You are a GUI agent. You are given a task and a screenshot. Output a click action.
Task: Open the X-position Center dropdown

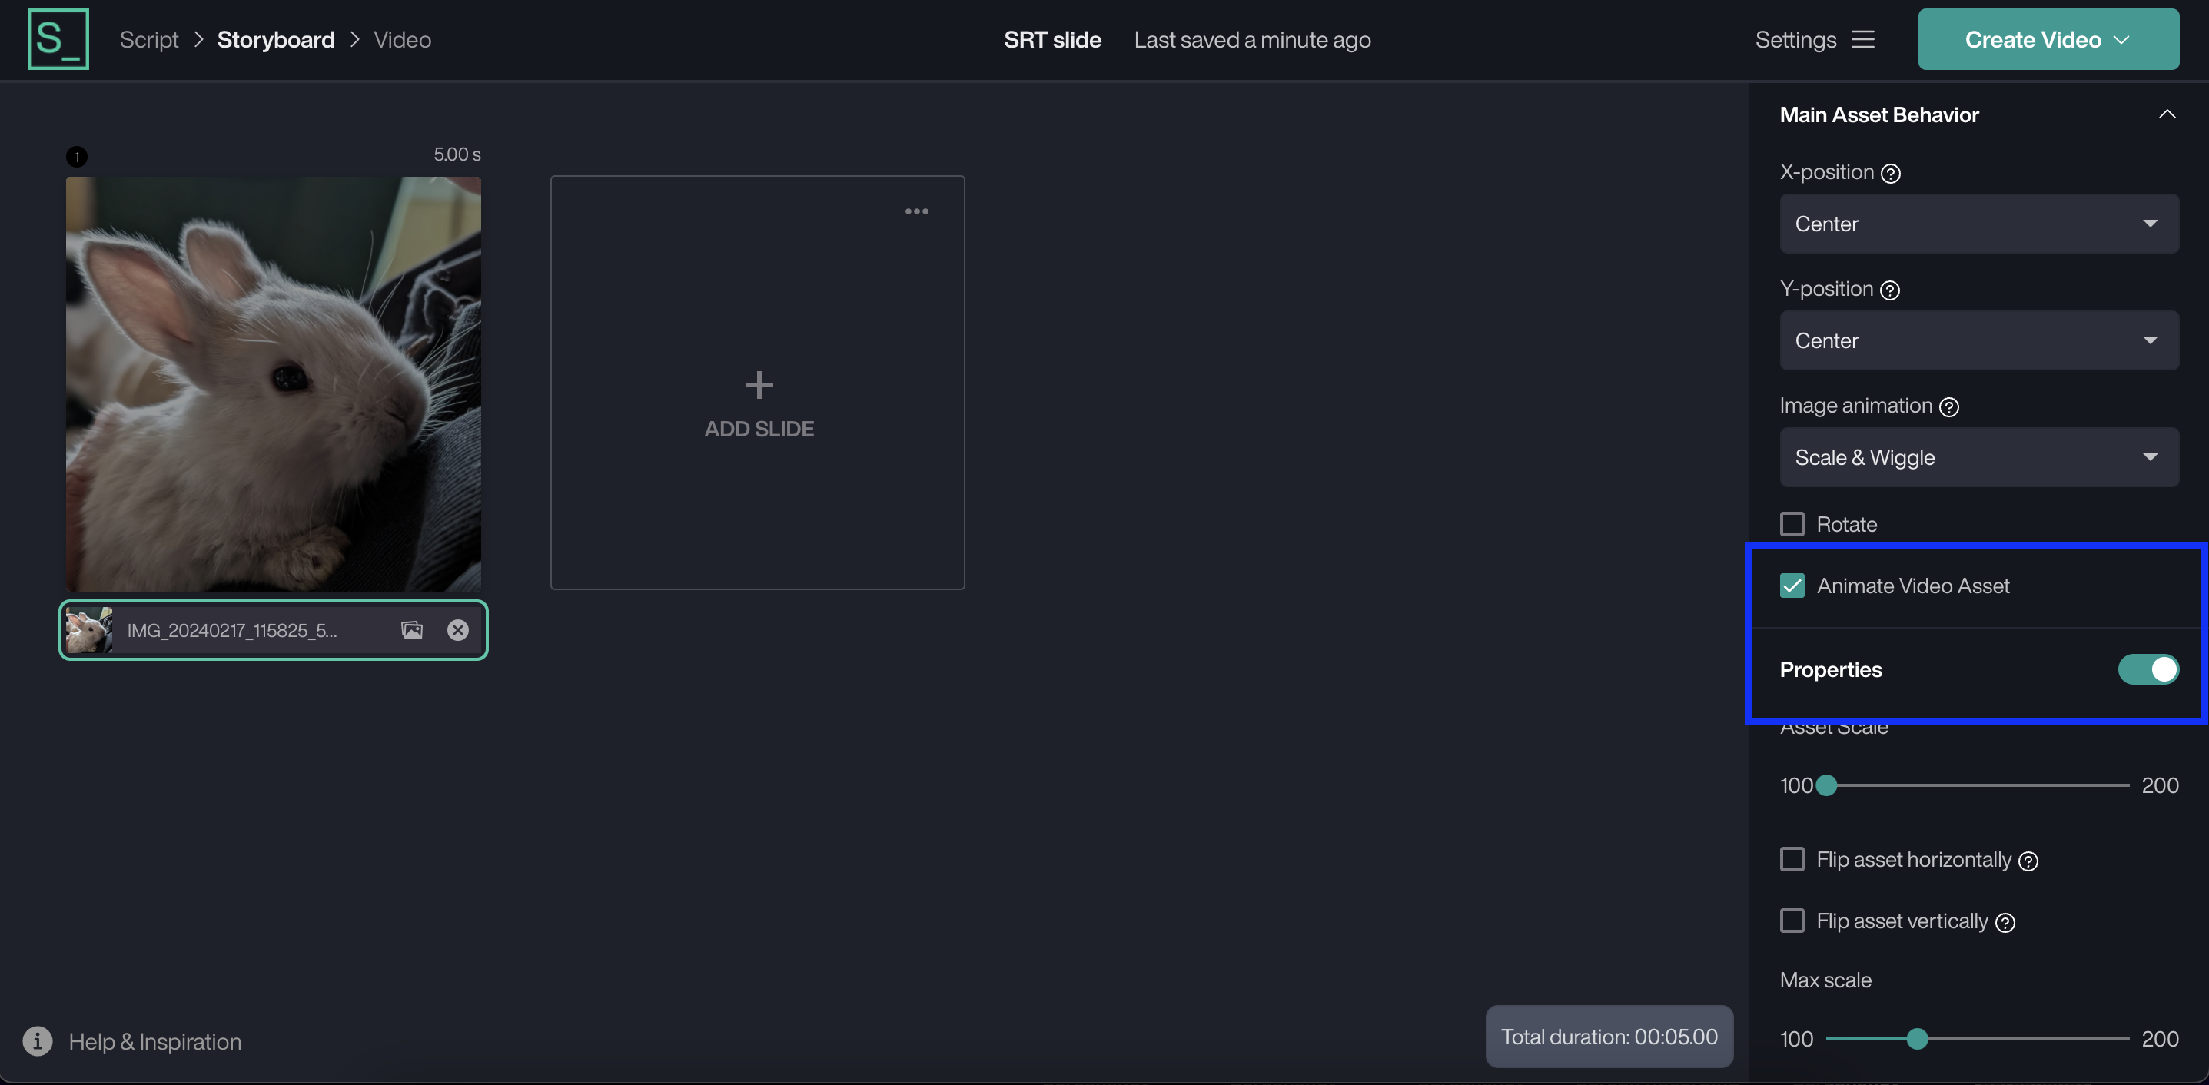click(x=1978, y=224)
